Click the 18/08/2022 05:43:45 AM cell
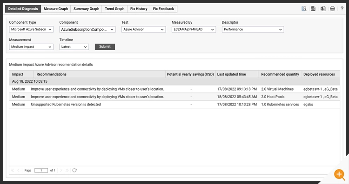 pos(237,97)
